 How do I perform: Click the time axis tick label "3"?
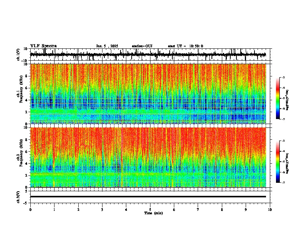pos(102,210)
